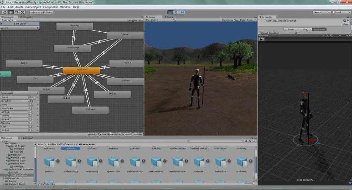
Task: Open the Layers dropdown
Action: [322, 12]
